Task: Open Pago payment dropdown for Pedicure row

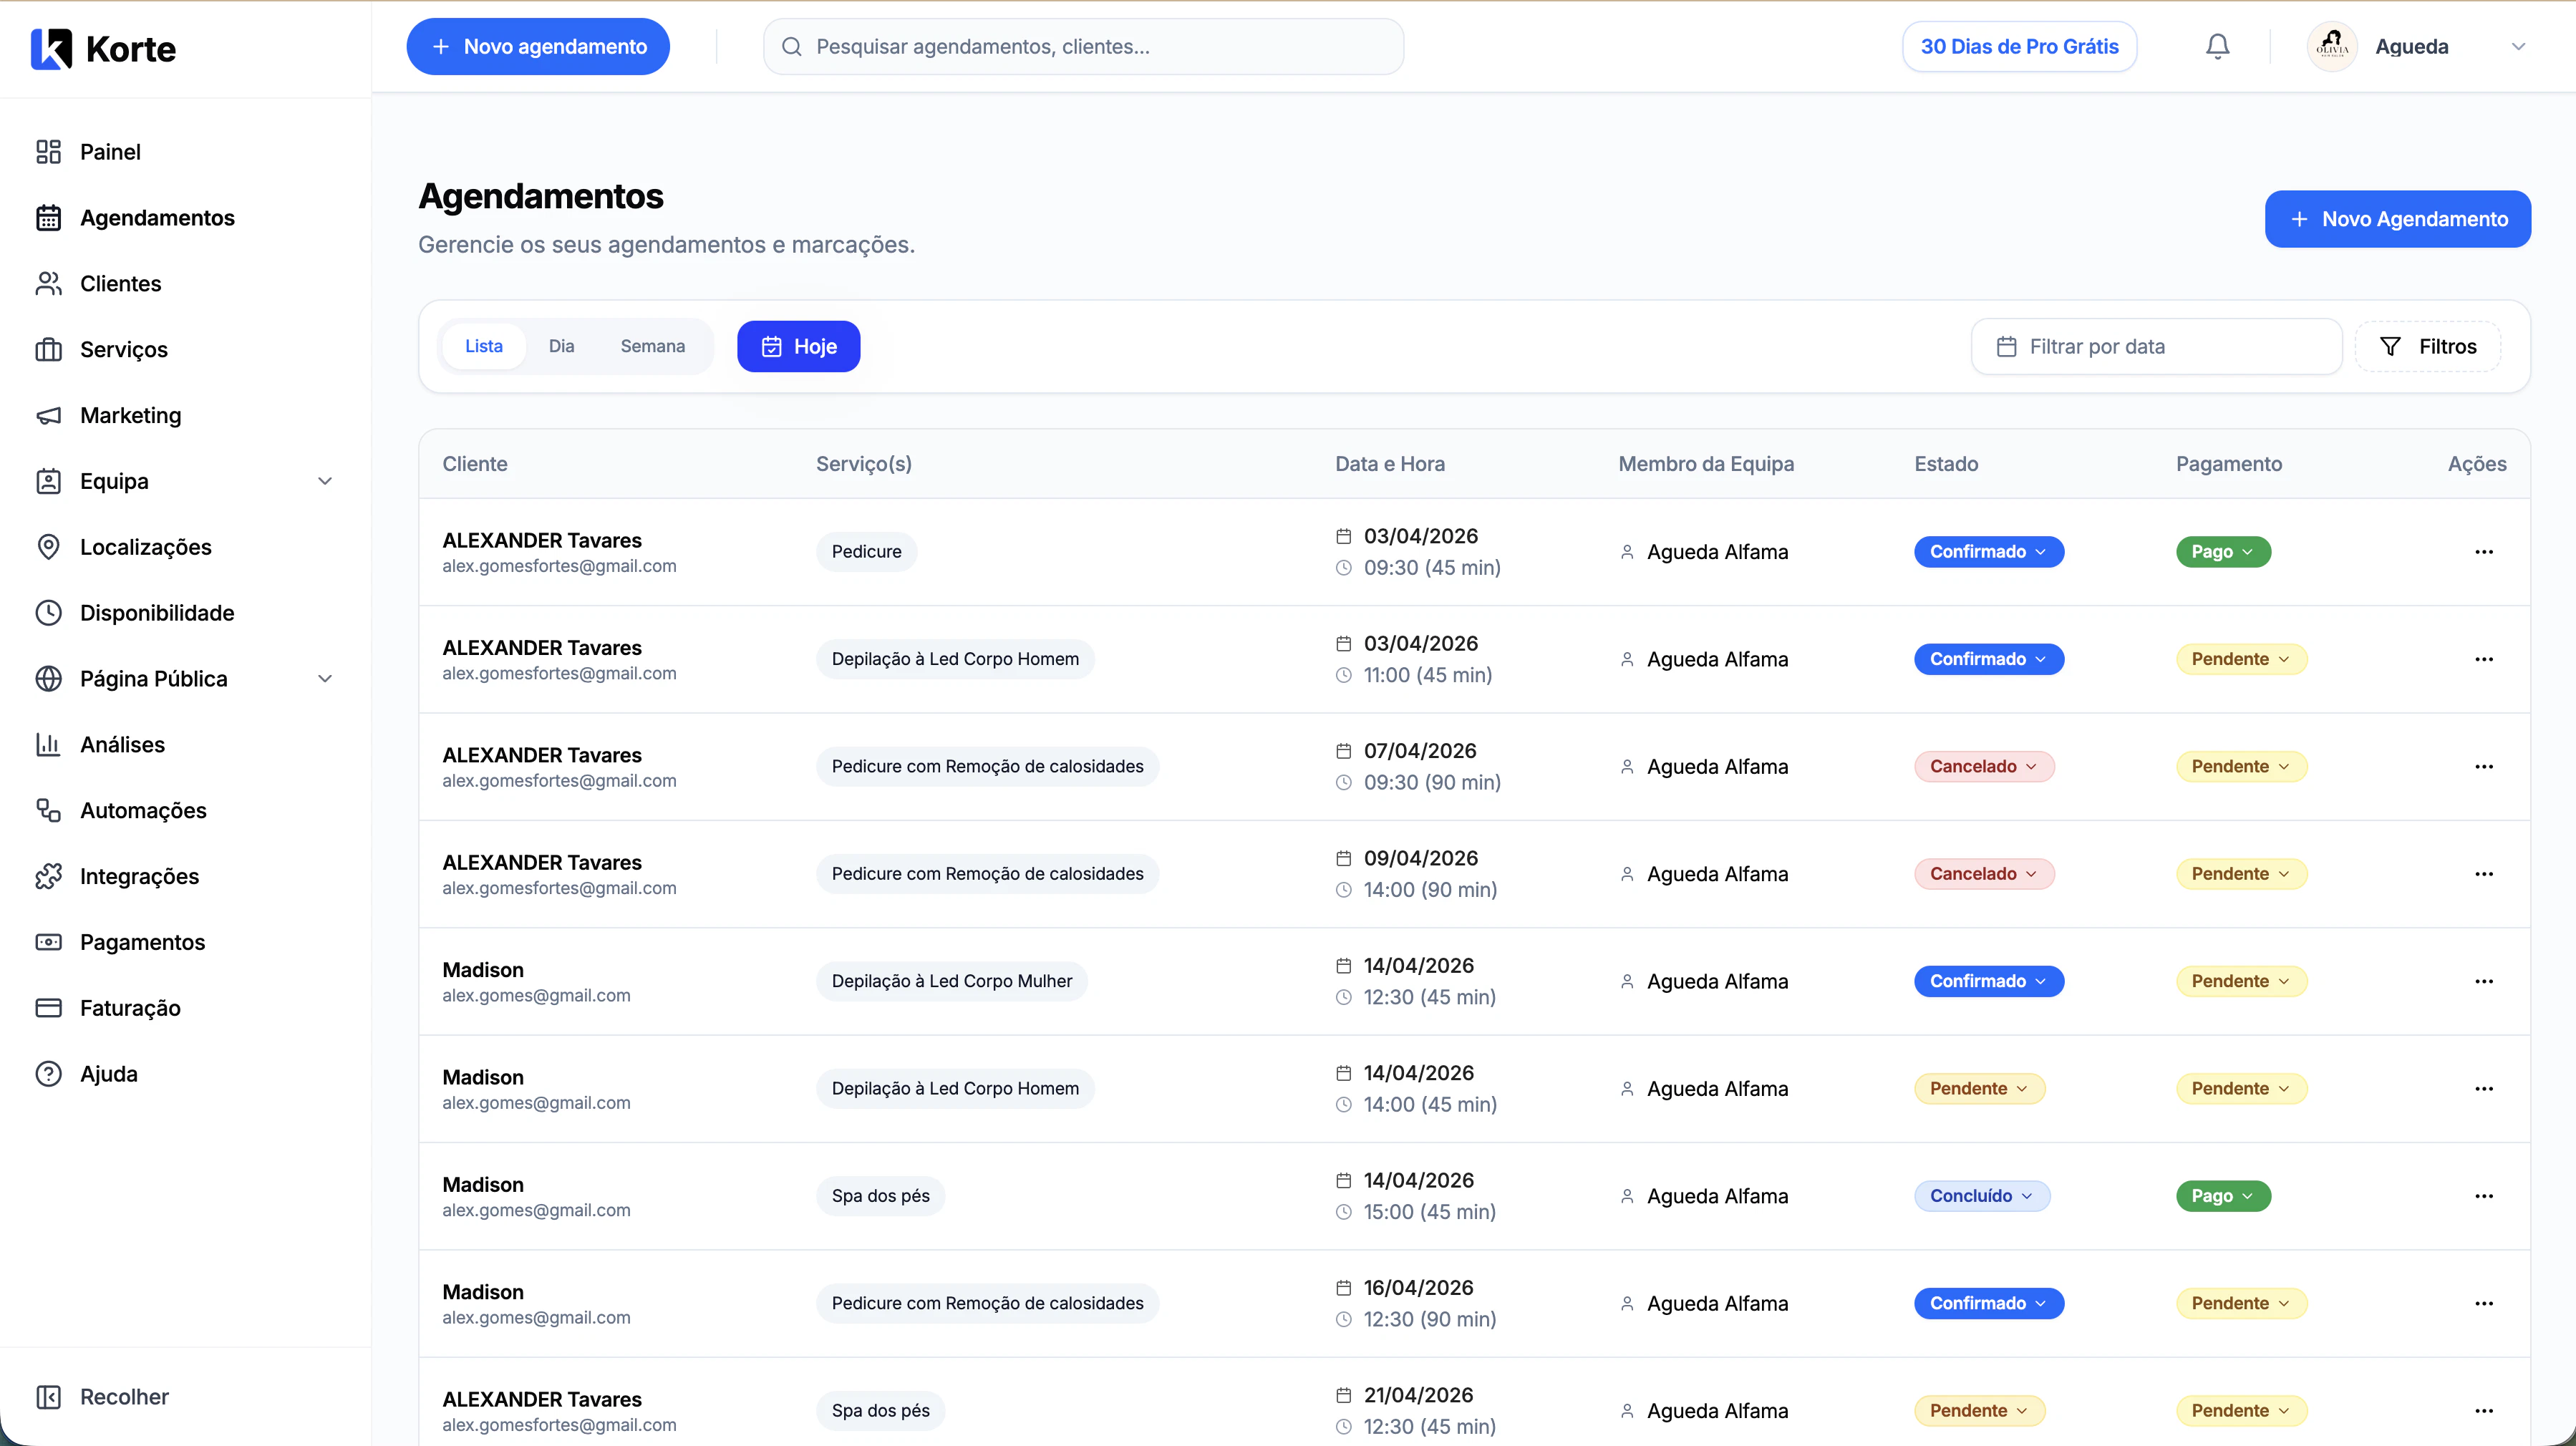Action: [2222, 552]
